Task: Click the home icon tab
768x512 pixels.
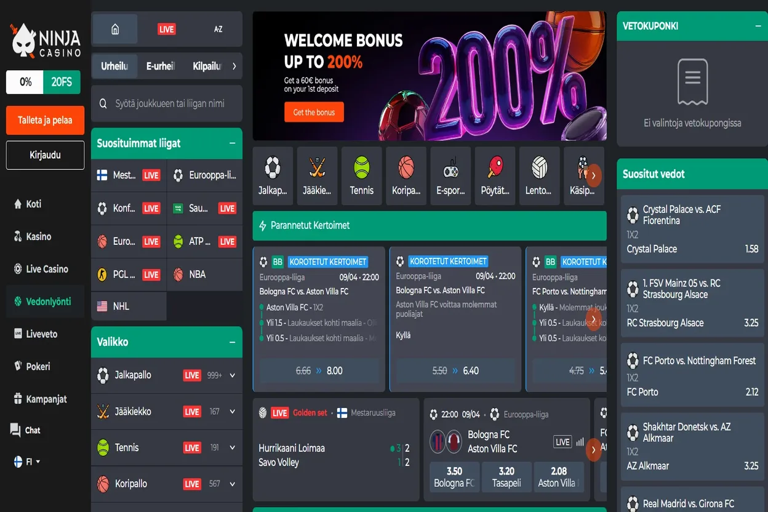Action: click(114, 30)
